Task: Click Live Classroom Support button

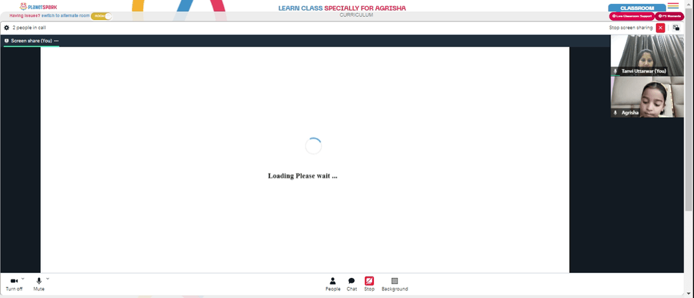Action: click(632, 16)
